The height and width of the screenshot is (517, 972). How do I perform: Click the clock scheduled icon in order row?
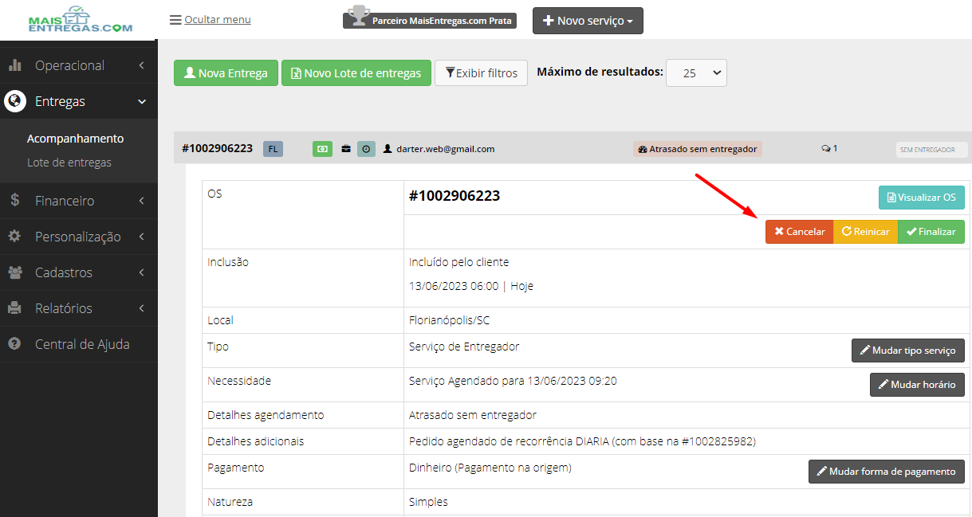coord(366,149)
